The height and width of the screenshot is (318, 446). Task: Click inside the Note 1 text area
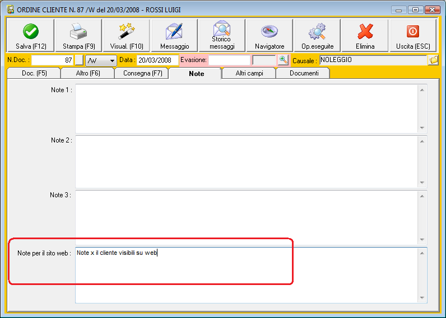coord(247,108)
